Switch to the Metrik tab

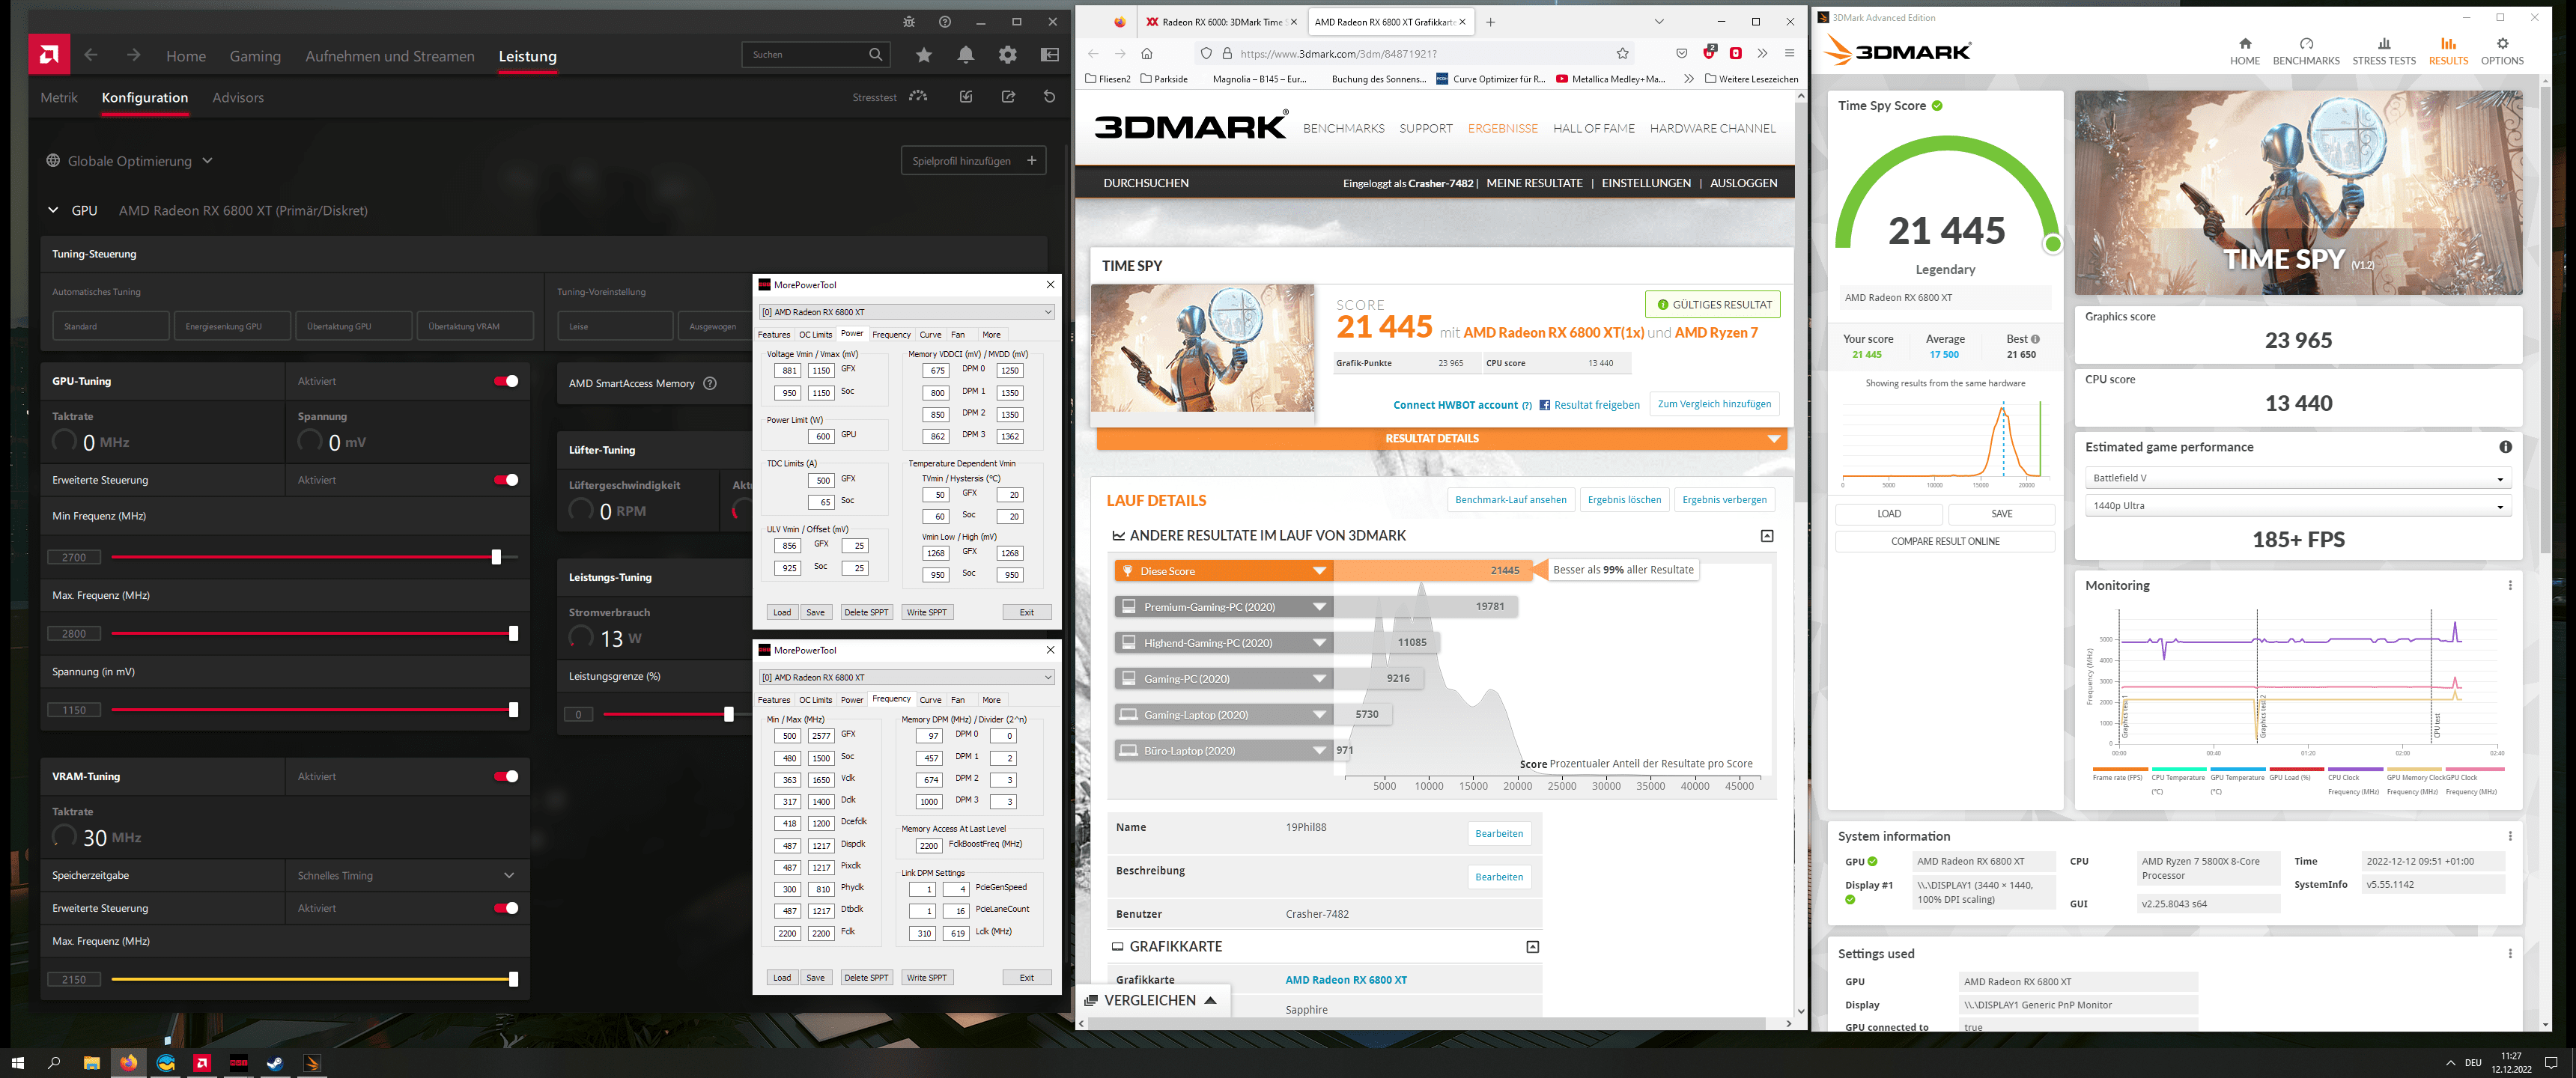pyautogui.click(x=59, y=97)
